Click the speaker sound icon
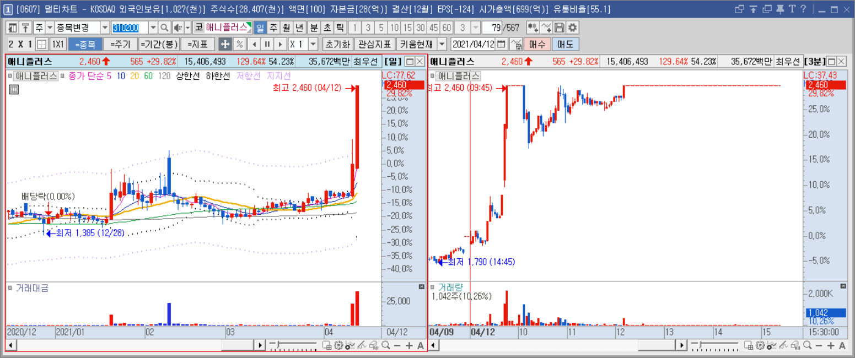This screenshot has width=855, height=358. point(178,28)
